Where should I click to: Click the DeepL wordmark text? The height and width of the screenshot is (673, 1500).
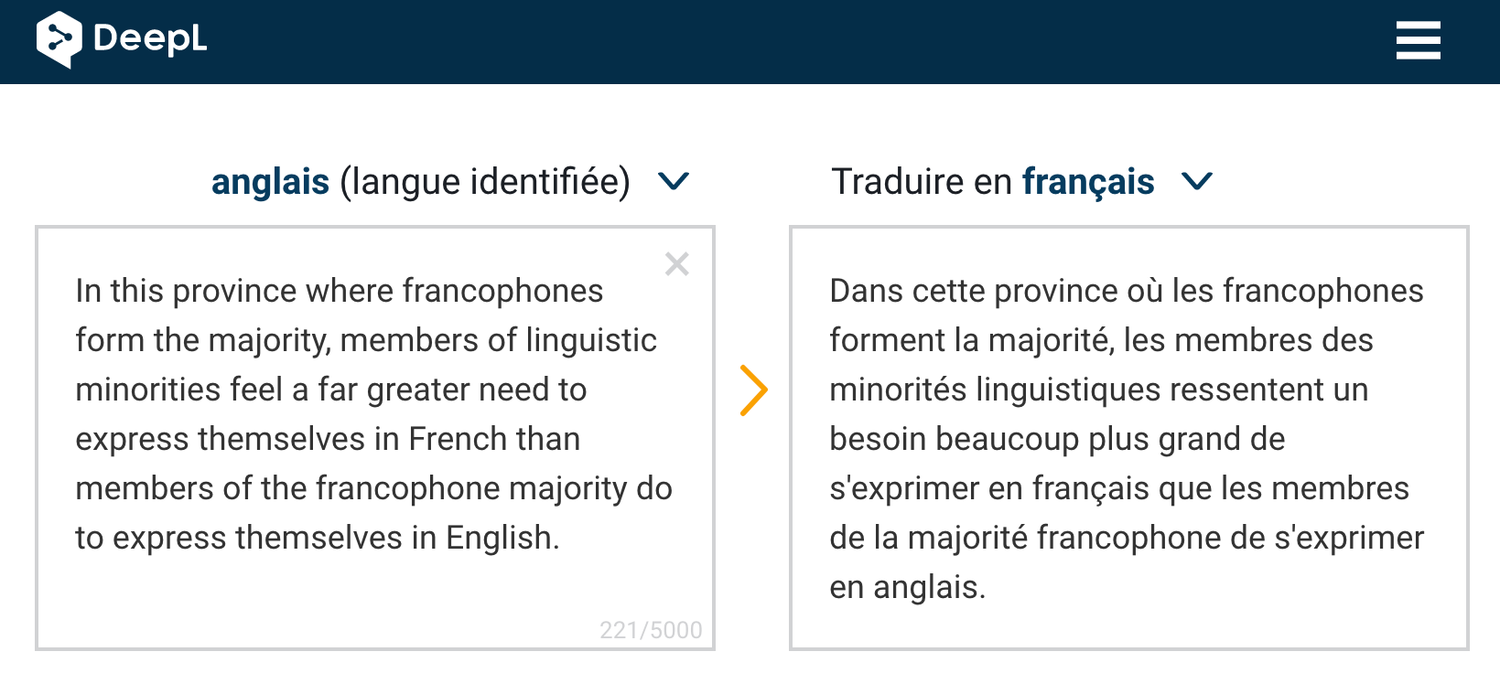pos(150,39)
